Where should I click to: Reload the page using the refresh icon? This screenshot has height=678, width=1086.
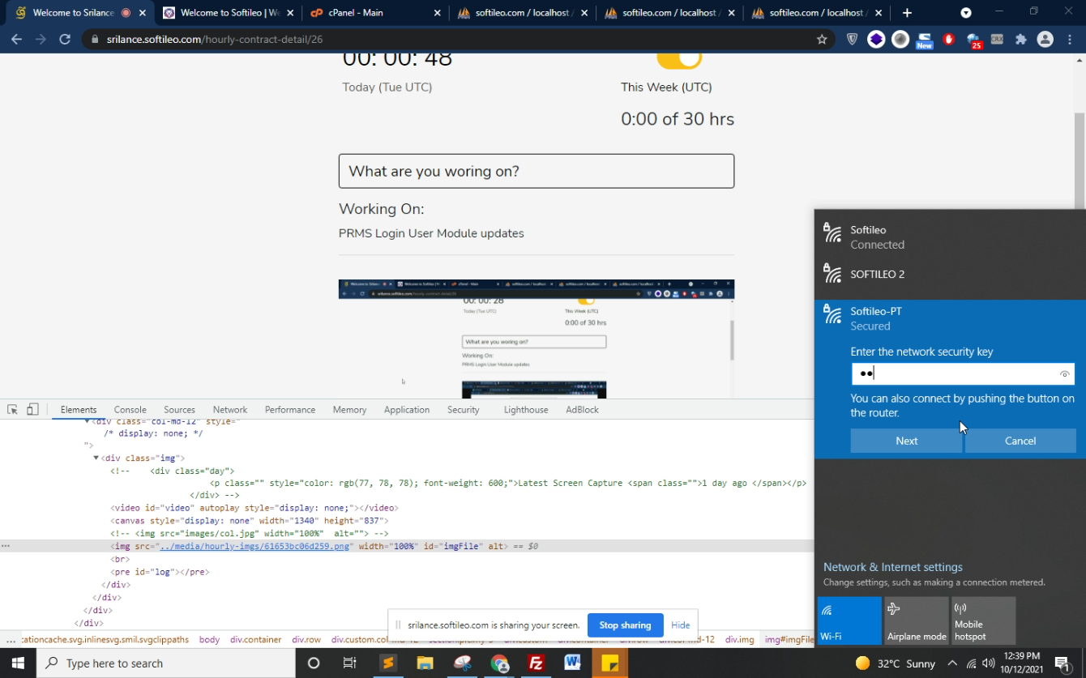click(x=65, y=39)
